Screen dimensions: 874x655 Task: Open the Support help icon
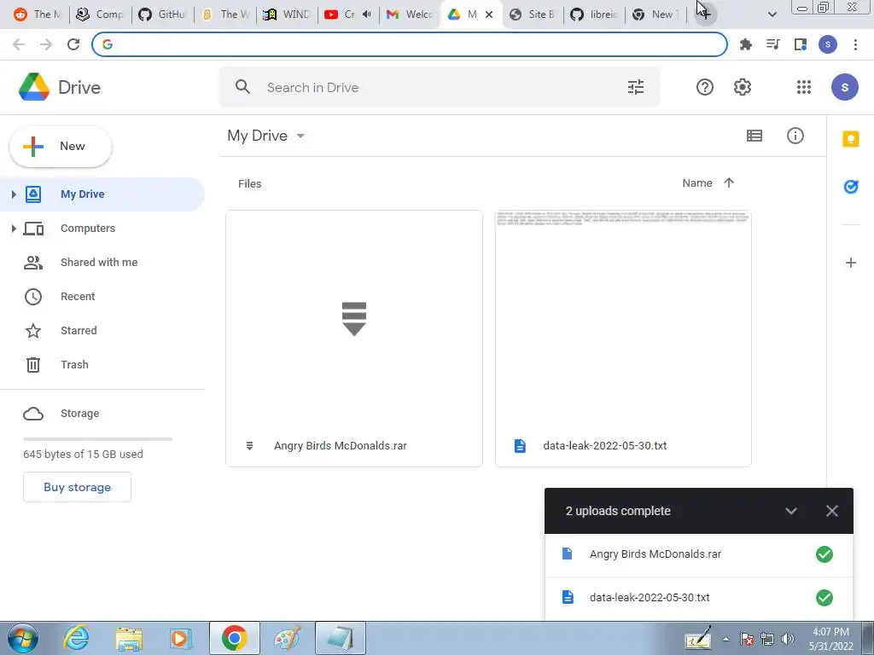tap(704, 87)
